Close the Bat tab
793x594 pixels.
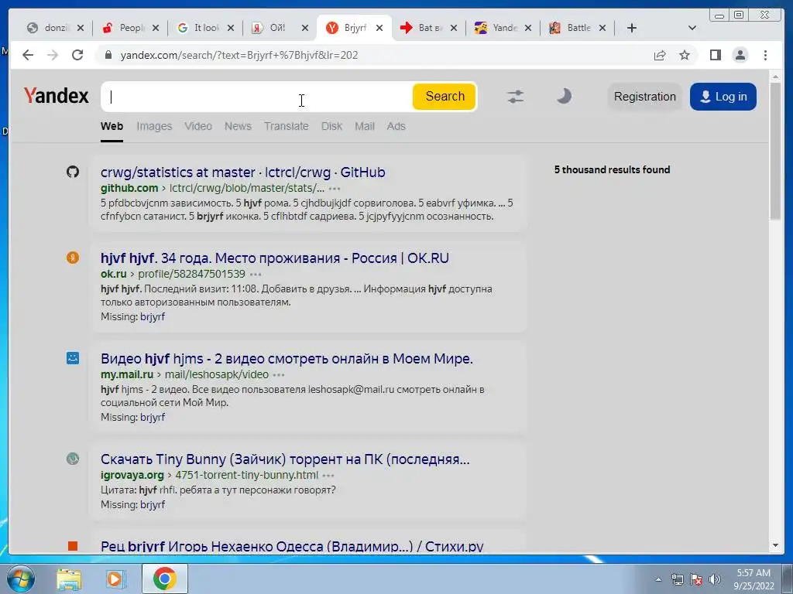coord(454,28)
